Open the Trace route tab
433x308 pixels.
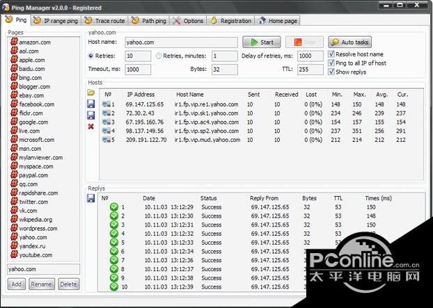[x=104, y=21]
